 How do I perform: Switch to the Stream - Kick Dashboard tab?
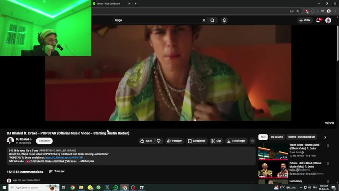pyautogui.click(x=108, y=3)
